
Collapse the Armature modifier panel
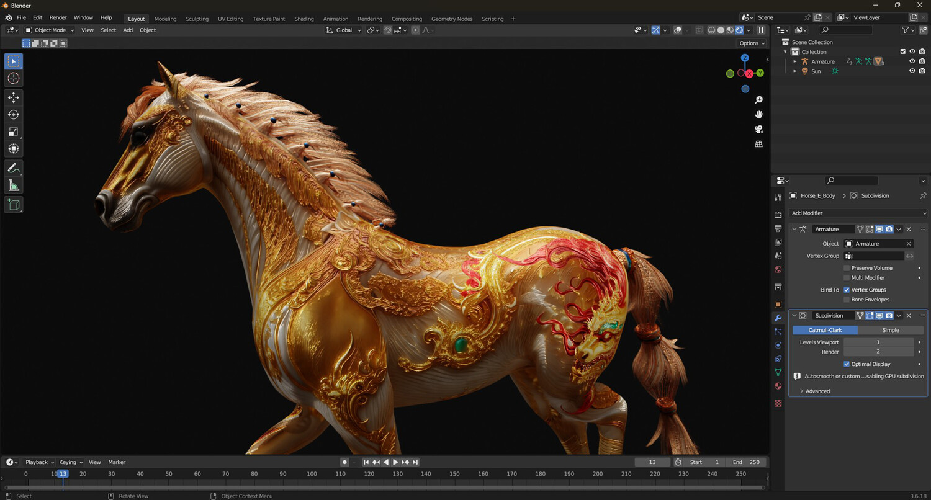click(x=794, y=229)
